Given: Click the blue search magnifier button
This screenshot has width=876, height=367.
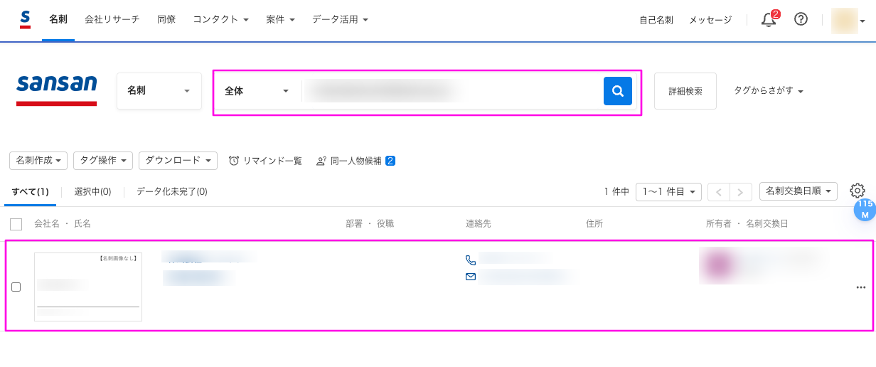Looking at the screenshot, I should (x=617, y=91).
